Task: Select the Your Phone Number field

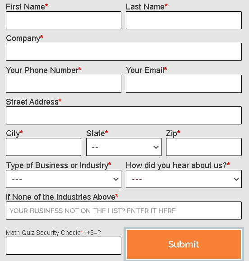Action: [x=64, y=84]
